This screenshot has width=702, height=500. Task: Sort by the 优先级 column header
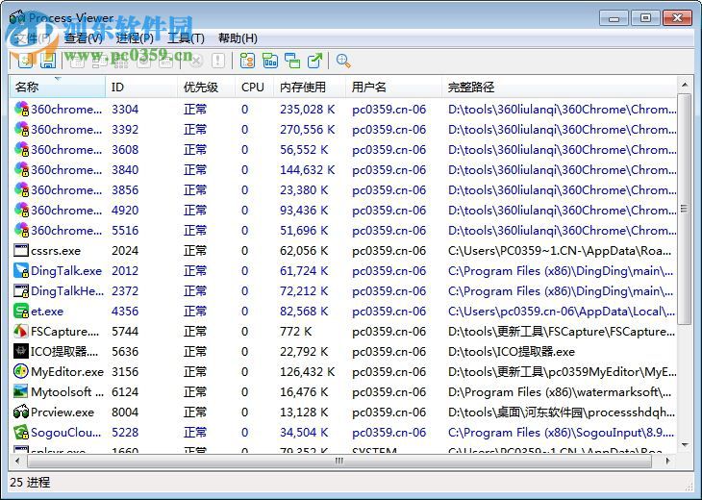coord(207,87)
